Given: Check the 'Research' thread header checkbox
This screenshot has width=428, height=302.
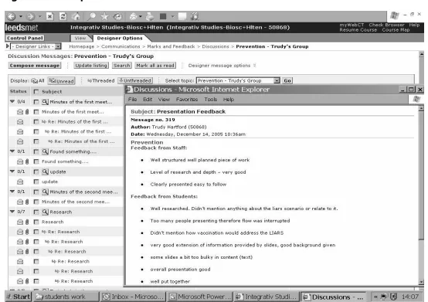Looking at the screenshot, I should point(36,212).
